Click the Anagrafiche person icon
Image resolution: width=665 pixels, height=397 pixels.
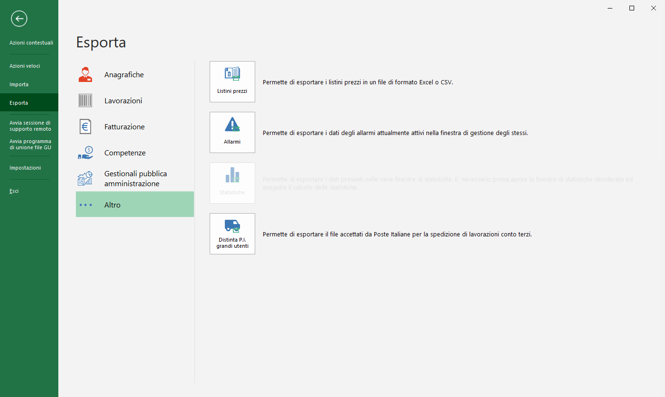point(85,75)
